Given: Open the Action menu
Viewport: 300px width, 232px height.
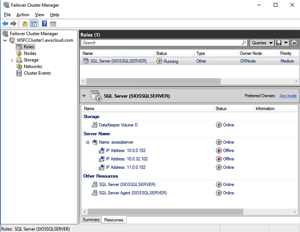Looking at the screenshot, I should click(23, 15).
